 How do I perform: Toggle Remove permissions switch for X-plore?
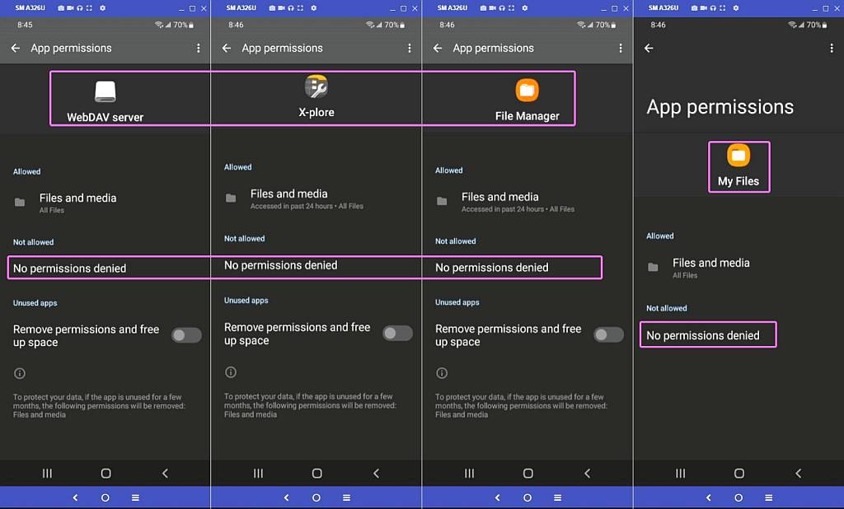click(397, 333)
